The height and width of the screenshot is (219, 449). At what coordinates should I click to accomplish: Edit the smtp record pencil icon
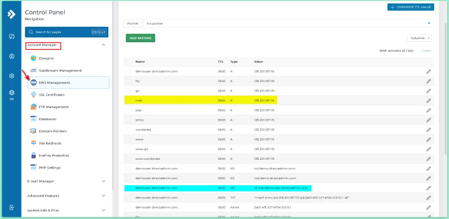(x=428, y=120)
